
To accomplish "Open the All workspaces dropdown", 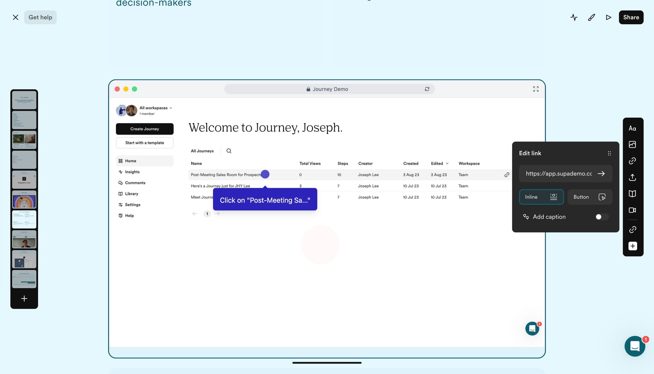I will [x=156, y=108].
